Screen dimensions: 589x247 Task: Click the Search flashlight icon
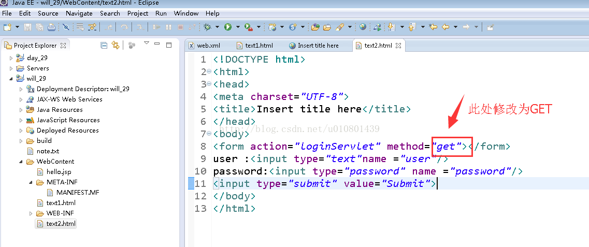340,27
